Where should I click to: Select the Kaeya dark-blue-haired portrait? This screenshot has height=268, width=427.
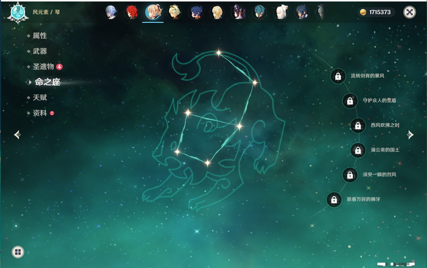click(x=302, y=12)
